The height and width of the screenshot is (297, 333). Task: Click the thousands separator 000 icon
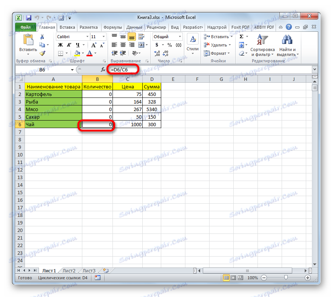click(178, 45)
